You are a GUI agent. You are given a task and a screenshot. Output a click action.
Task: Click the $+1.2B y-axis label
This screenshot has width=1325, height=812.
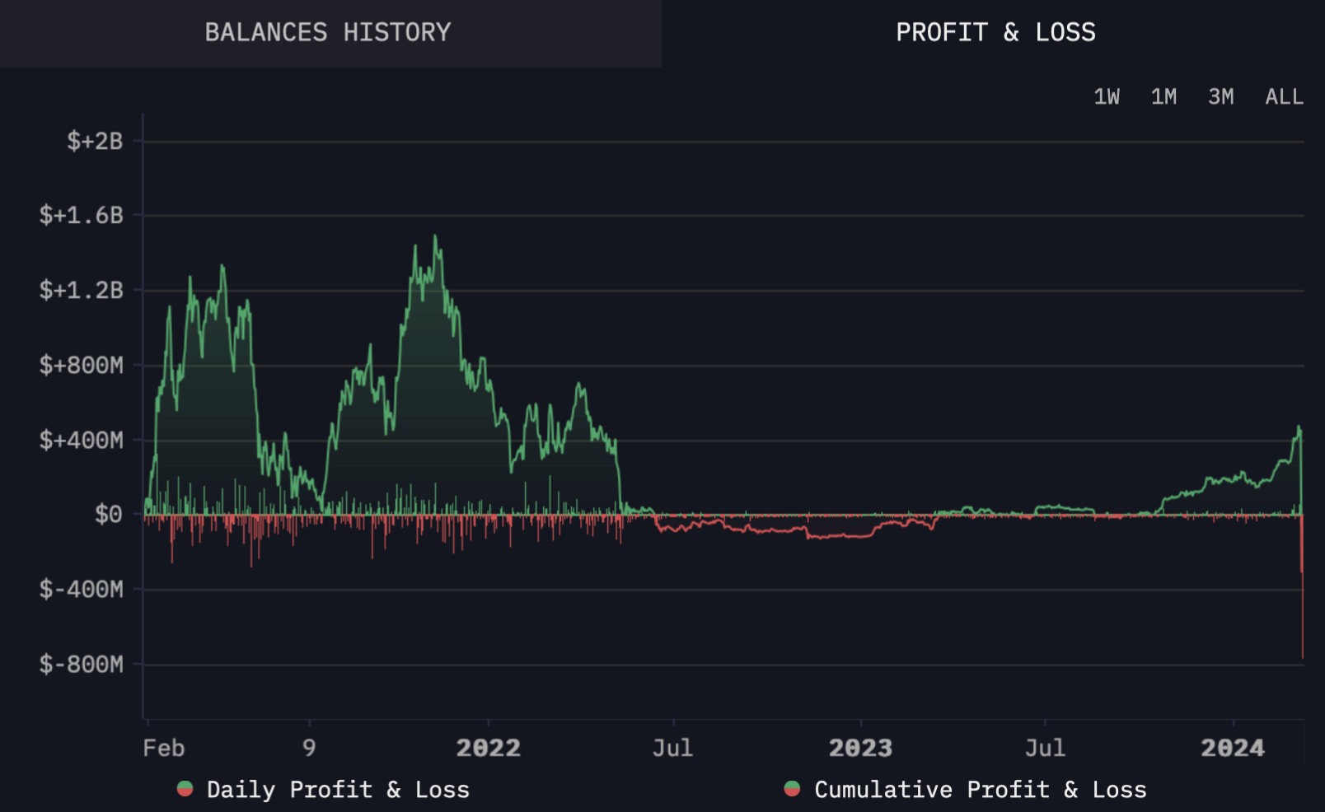point(82,291)
